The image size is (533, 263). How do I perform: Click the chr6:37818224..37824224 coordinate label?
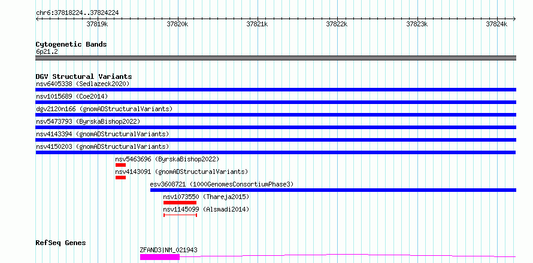(x=77, y=13)
